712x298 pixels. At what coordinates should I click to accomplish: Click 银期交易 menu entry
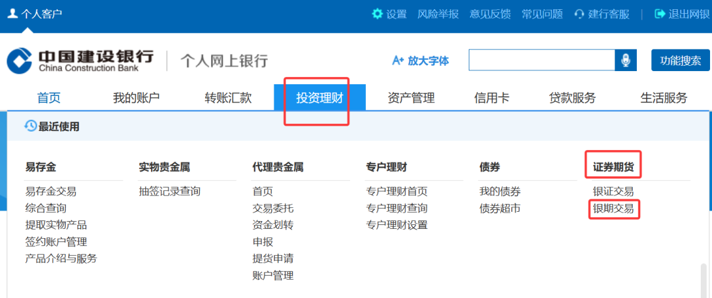point(614,209)
